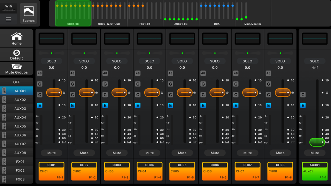This screenshot has height=186, width=331.
Task: Open the Mute Groups folder
Action: point(16,69)
